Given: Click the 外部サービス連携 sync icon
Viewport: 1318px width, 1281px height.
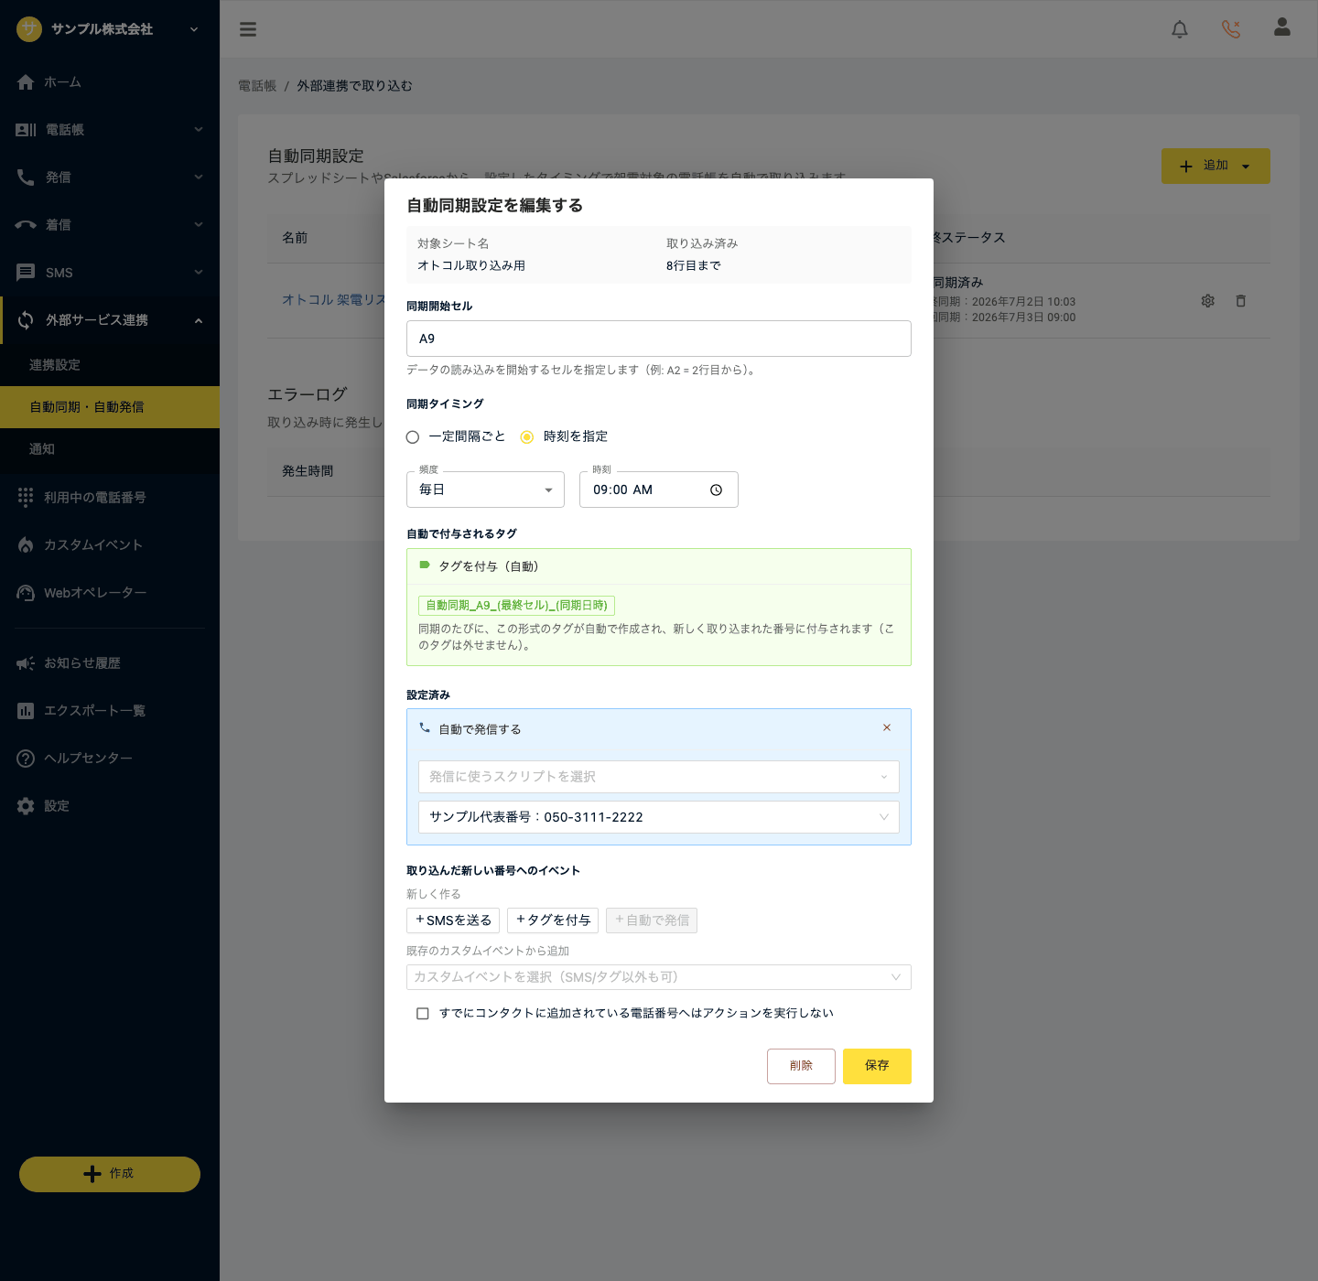Looking at the screenshot, I should click(x=26, y=320).
